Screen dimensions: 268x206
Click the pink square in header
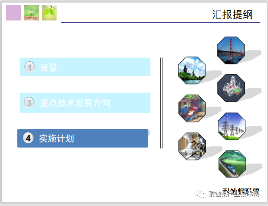13,13
